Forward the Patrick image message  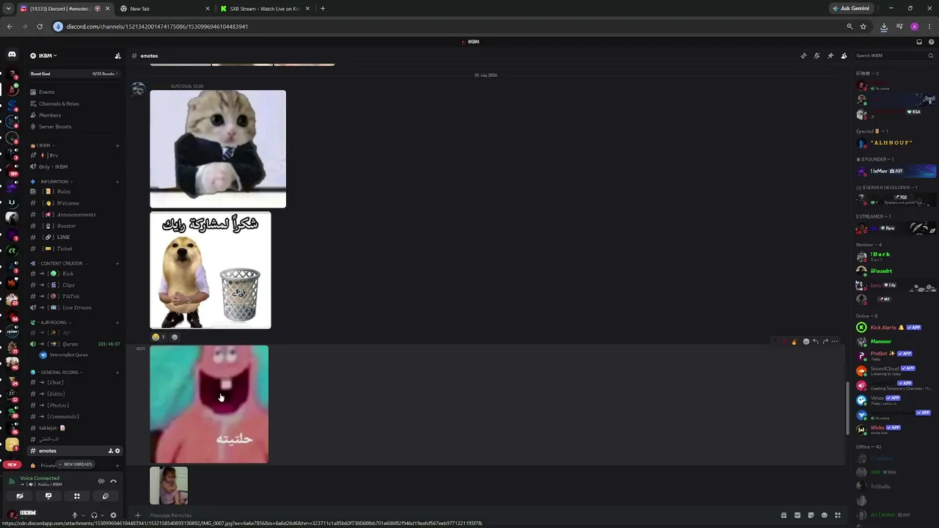pyautogui.click(x=825, y=341)
